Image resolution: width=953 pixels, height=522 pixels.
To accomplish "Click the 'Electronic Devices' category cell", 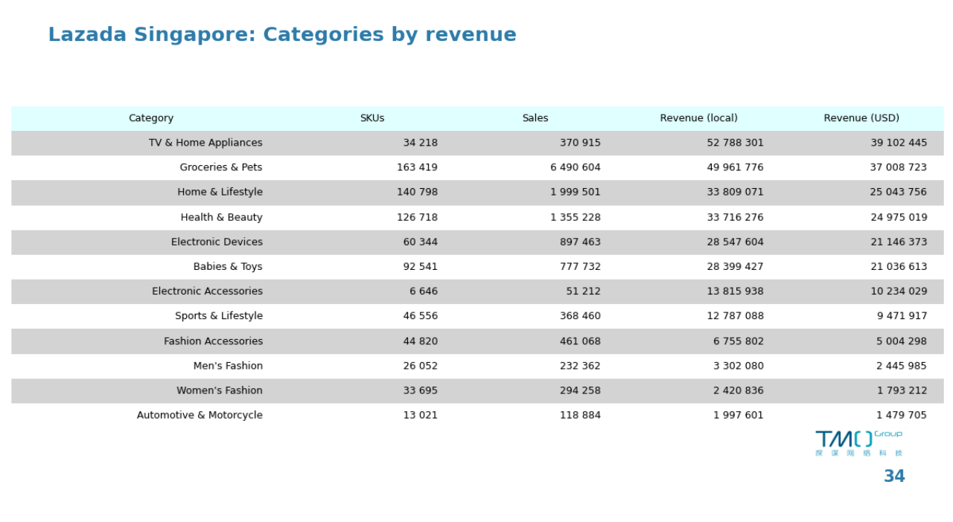I will [217, 242].
